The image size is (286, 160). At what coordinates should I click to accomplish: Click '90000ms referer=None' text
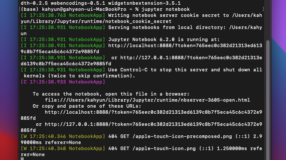[51, 142]
